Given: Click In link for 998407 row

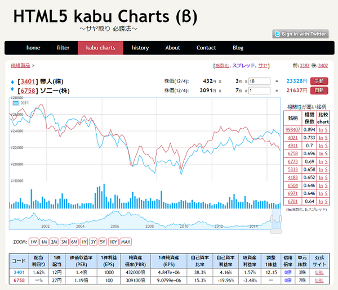Looking at the screenshot, I should point(321,130).
